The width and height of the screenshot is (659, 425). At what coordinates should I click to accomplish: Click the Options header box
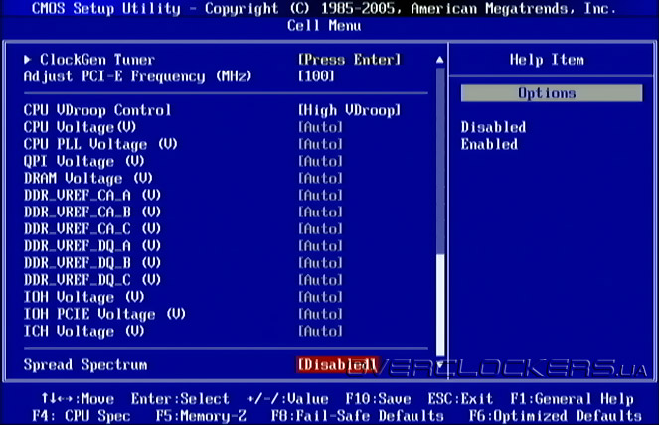pyautogui.click(x=552, y=93)
